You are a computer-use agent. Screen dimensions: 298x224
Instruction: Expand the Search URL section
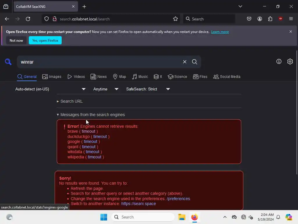pos(70,101)
